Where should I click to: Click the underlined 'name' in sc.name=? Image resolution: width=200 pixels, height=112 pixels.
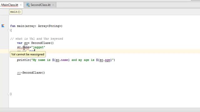[26, 47]
